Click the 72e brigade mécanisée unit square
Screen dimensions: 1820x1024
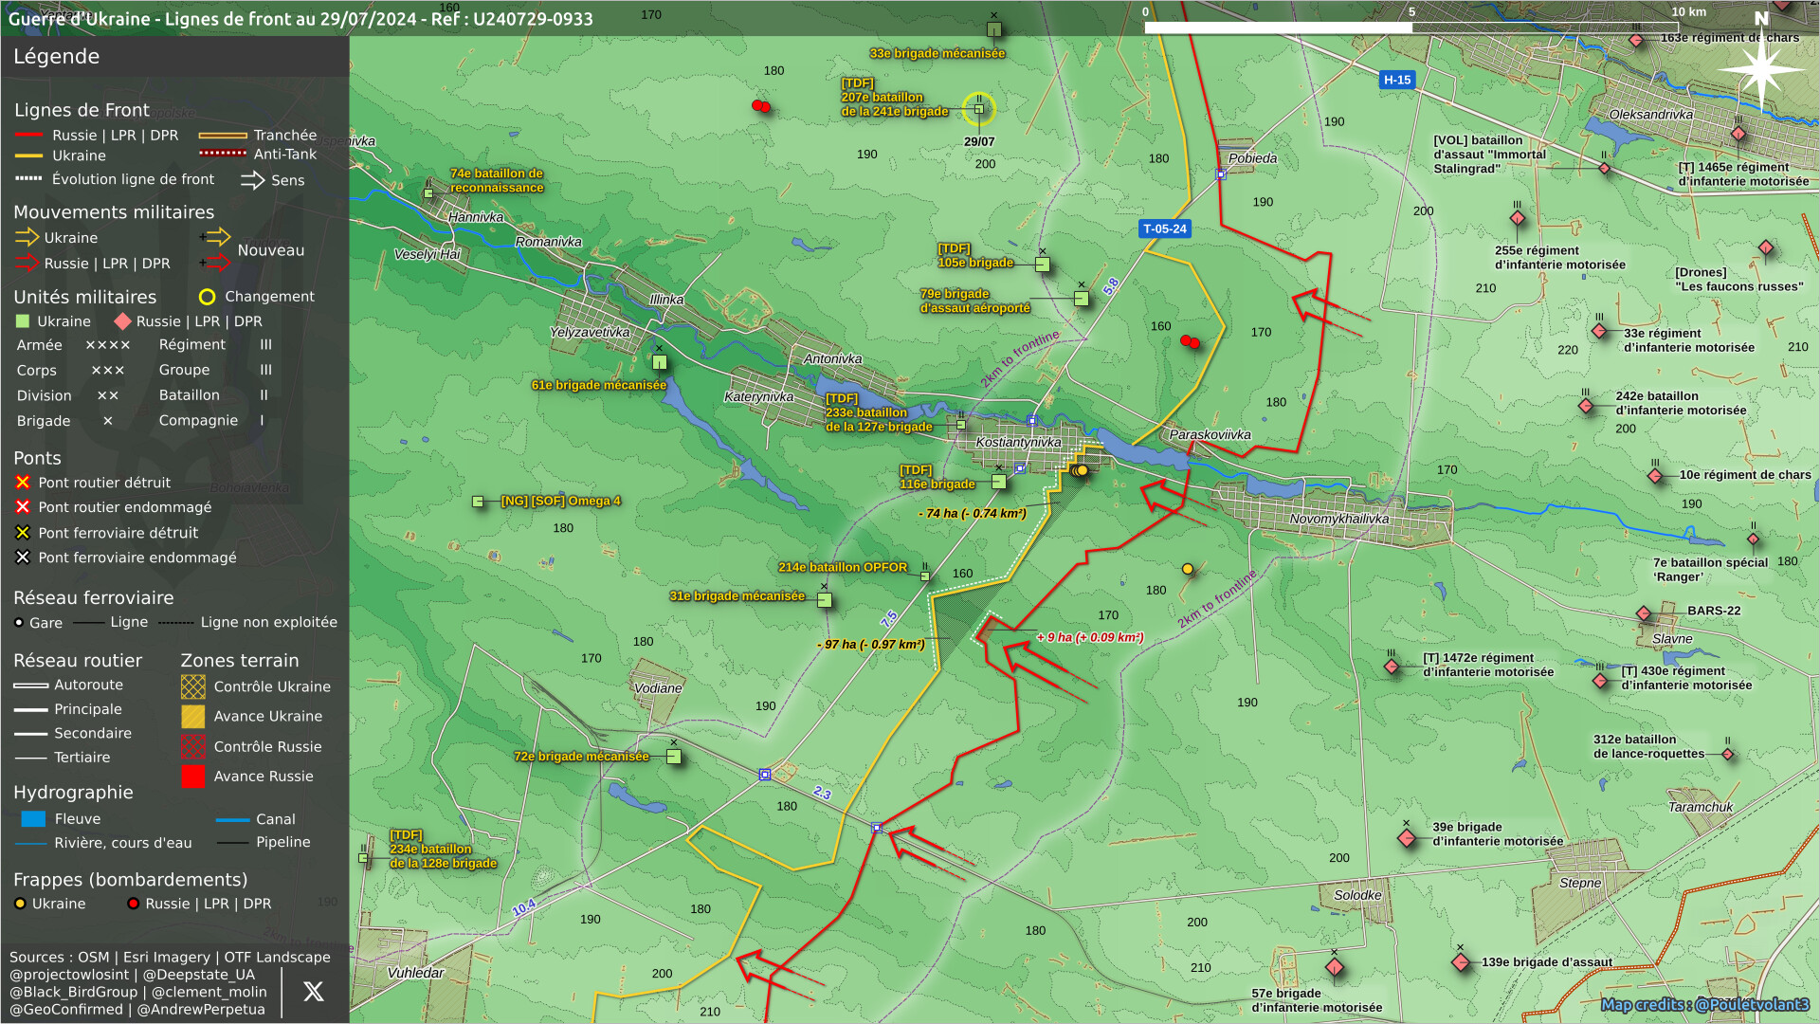(673, 757)
